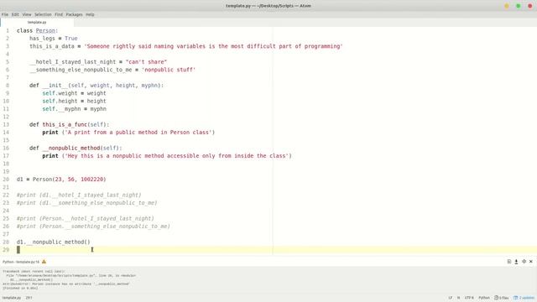Click line number 1 in the gutter
This screenshot has height=302, width=537.
point(8,30)
